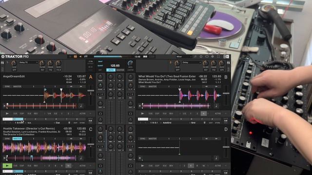This screenshot has height=175, width=312.
Task: Click the deck D letter icon
Action: (x=226, y=129)
